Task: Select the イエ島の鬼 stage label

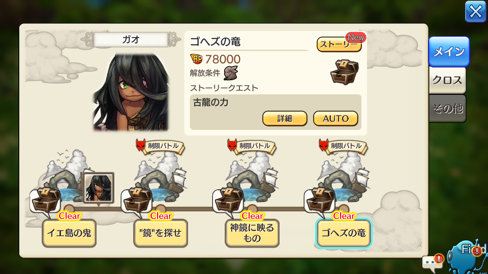Action: click(x=69, y=233)
